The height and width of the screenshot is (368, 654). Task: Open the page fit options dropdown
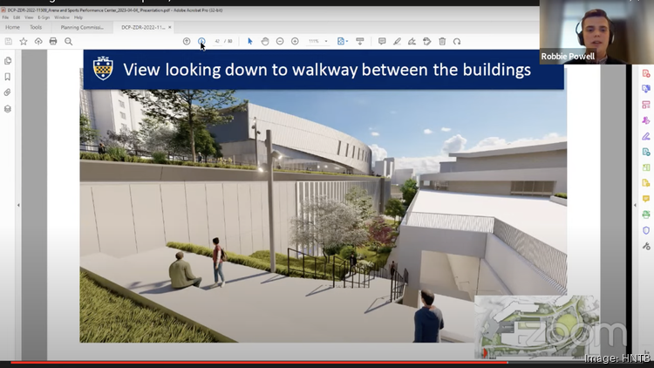click(343, 41)
